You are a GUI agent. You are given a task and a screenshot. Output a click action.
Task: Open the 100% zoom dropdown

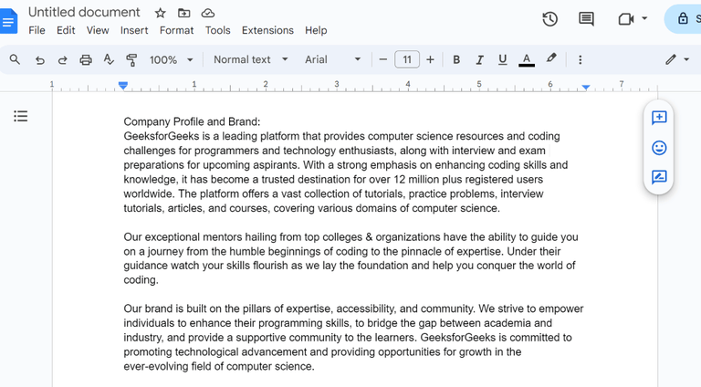(172, 59)
